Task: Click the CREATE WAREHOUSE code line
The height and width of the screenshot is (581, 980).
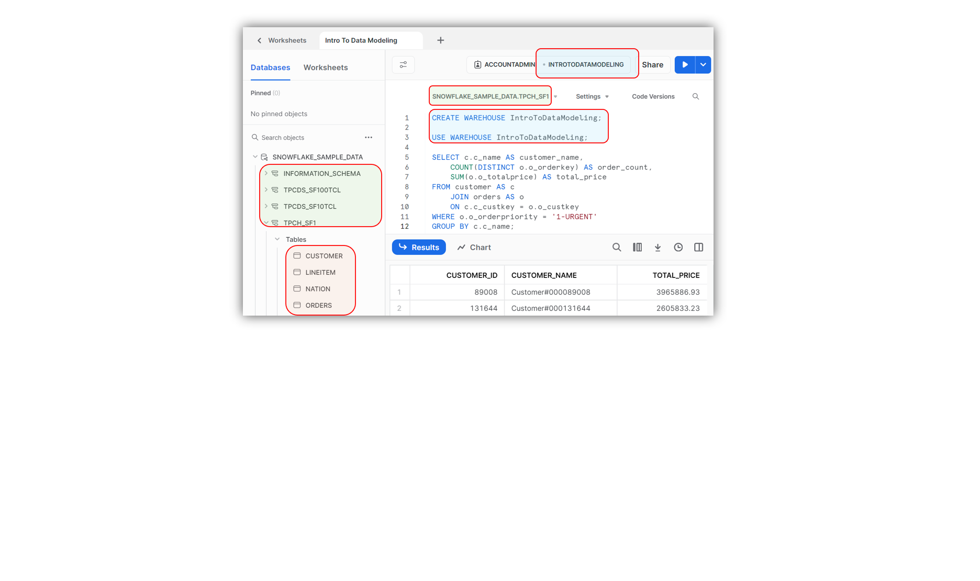Action: coord(517,118)
